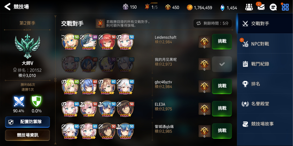Screen dimensions: 293x146
Task: Tap the reward badge beside Leidenschaft
Action: pos(204,42)
